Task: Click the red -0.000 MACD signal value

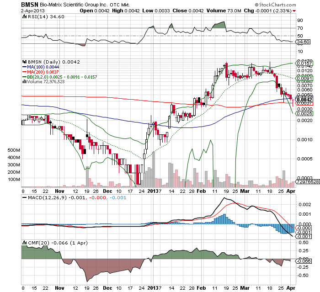Action: pos(97,197)
